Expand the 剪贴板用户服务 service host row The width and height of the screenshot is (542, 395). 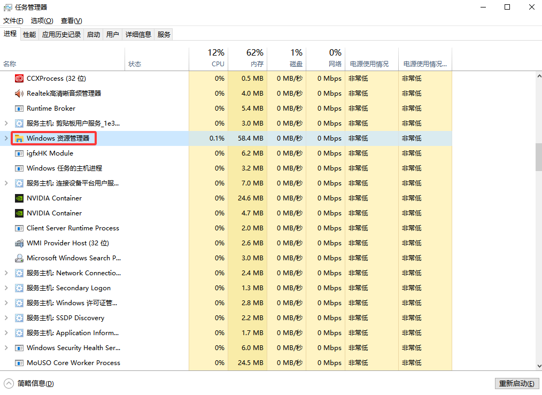pyautogui.click(x=6, y=123)
